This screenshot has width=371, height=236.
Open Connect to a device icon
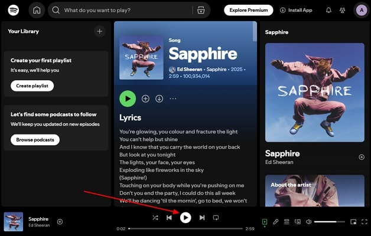pyautogui.click(x=298, y=222)
